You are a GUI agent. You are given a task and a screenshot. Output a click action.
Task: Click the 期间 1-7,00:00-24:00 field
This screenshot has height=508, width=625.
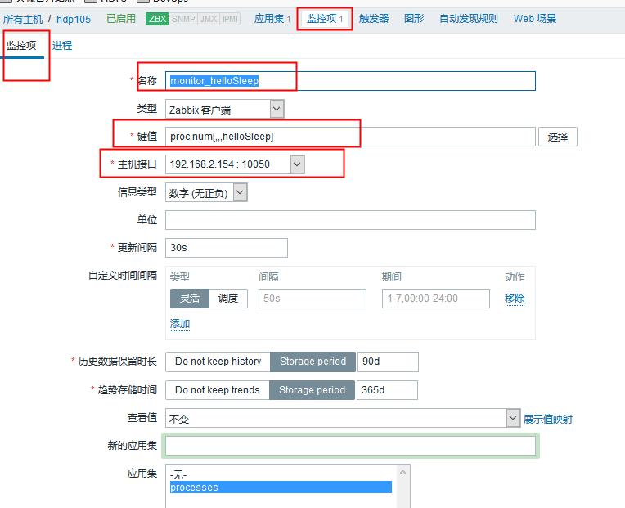point(436,299)
